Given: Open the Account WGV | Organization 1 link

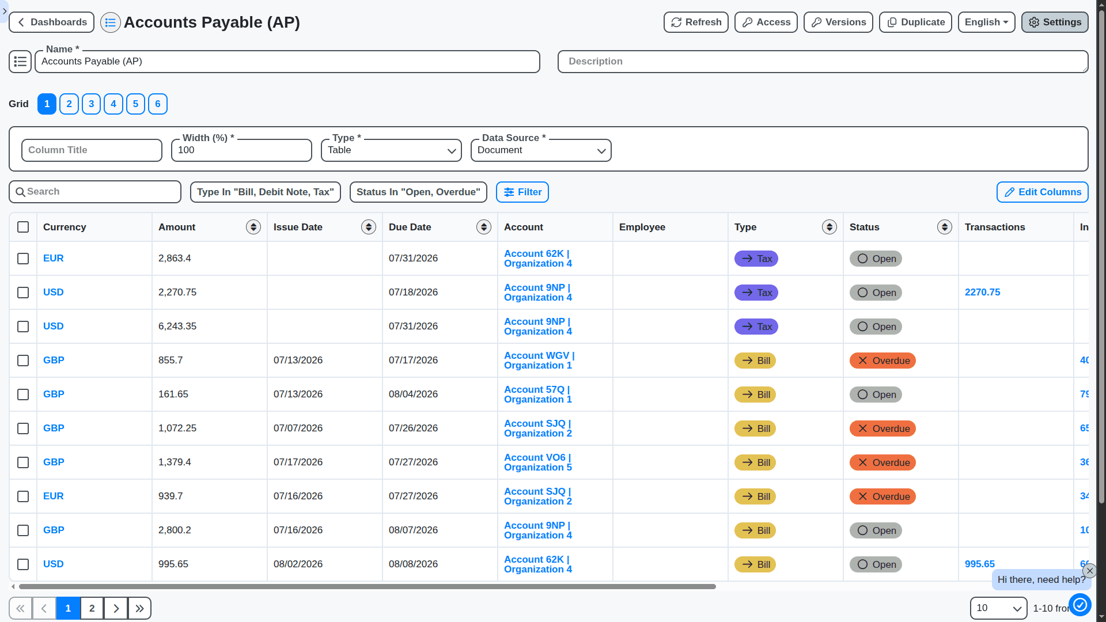Looking at the screenshot, I should (539, 361).
